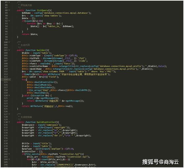Screen dimensions: 184x168
Task: Click the '创建失败:' string on line 122
Action: tap(54, 101)
